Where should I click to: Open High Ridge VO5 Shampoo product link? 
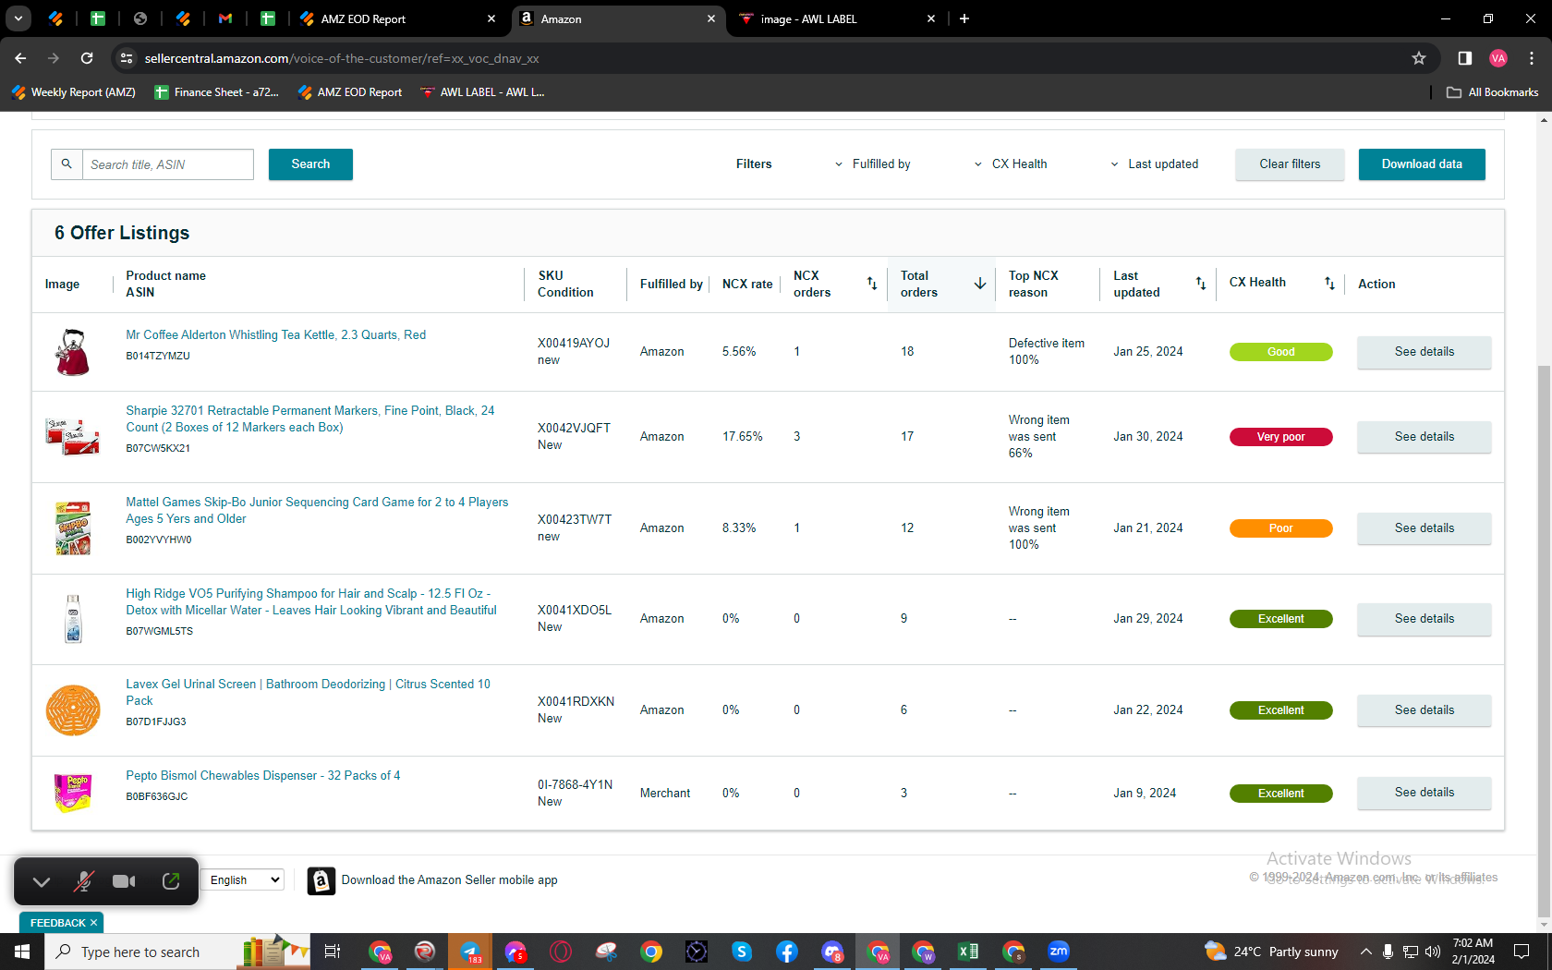pyautogui.click(x=311, y=602)
